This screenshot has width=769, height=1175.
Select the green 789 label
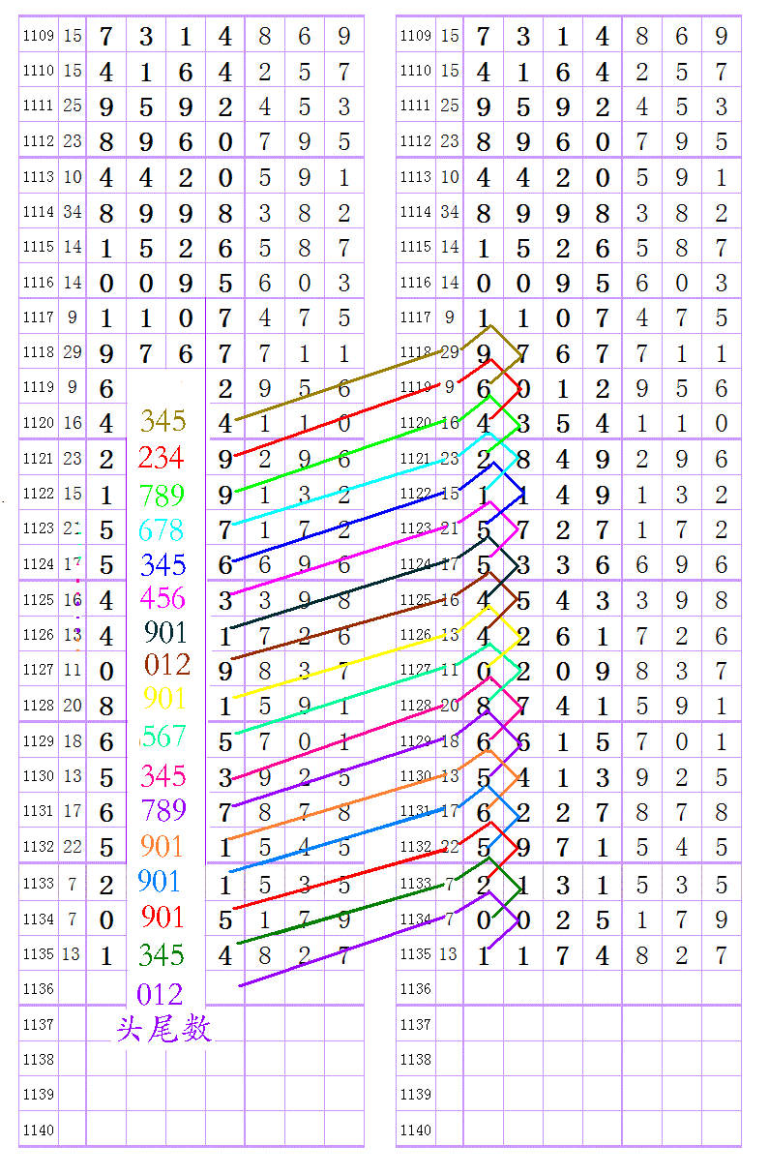coord(161,496)
